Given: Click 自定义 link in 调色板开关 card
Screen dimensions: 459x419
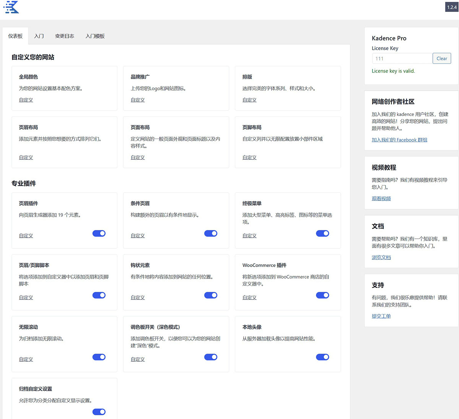Looking at the screenshot, I should point(138,359).
